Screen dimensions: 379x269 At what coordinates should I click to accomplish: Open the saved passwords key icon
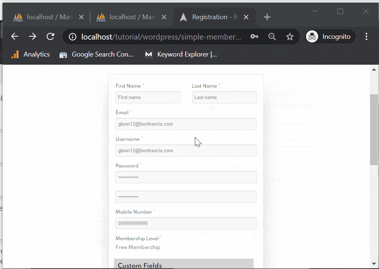click(254, 37)
